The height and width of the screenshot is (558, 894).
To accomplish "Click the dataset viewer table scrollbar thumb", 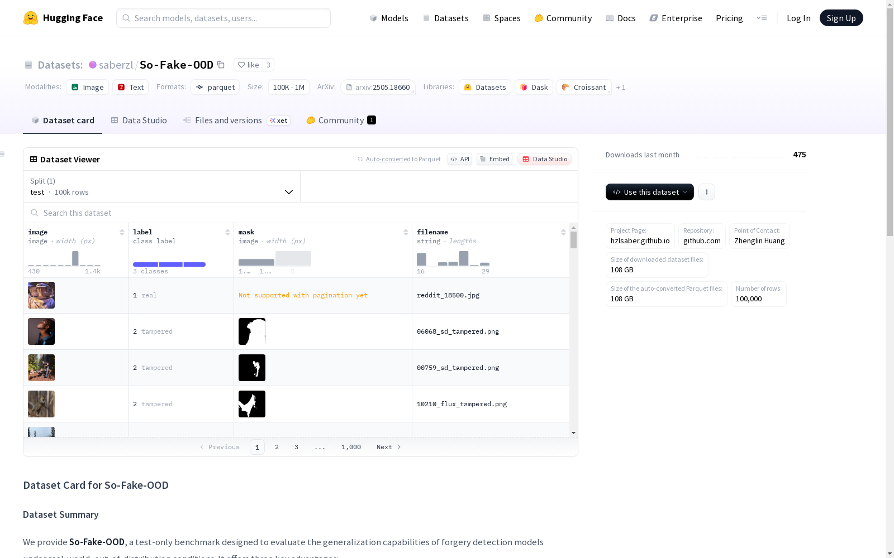I will 573,240.
